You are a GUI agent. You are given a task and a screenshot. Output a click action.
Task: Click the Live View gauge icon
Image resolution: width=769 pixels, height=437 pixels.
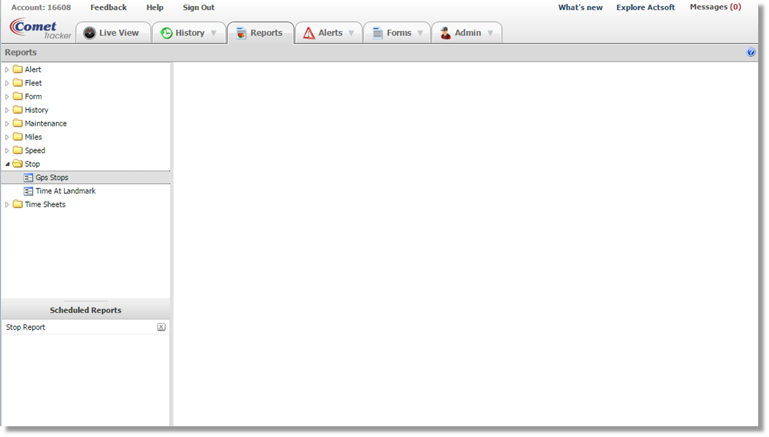[x=89, y=33]
